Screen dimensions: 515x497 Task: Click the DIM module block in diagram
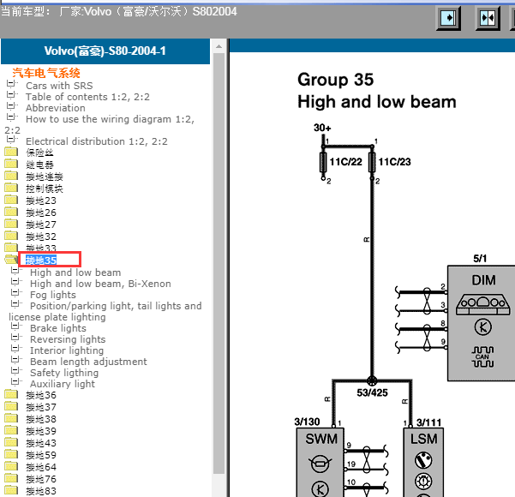[x=482, y=323]
